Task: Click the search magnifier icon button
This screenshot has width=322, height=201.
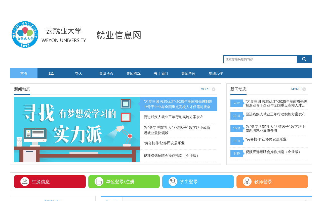Action: (304, 59)
